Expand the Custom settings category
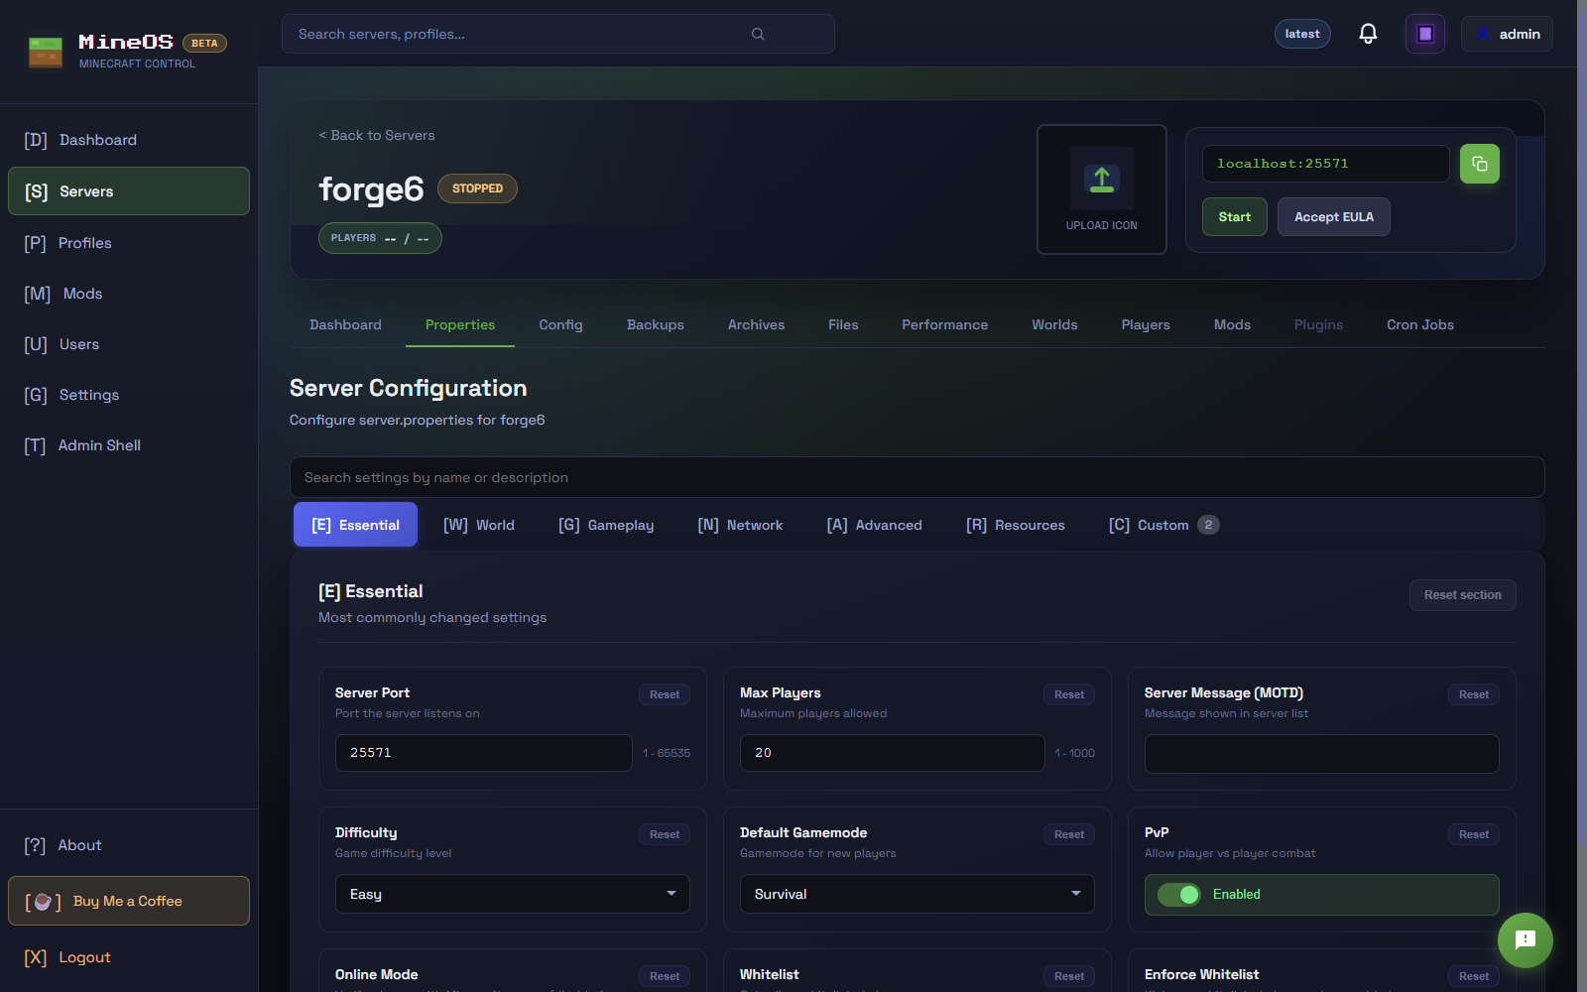The height and width of the screenshot is (992, 1587). tap(1161, 525)
